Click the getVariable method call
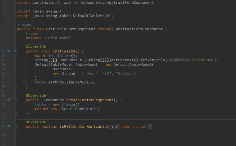236x146 pixels. [153, 60]
